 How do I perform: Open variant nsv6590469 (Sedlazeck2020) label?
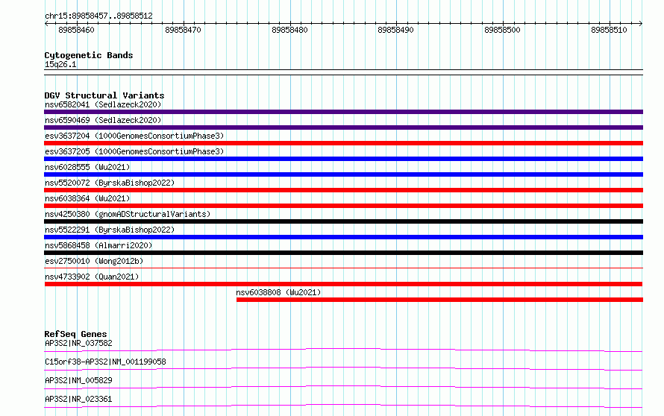103,120
